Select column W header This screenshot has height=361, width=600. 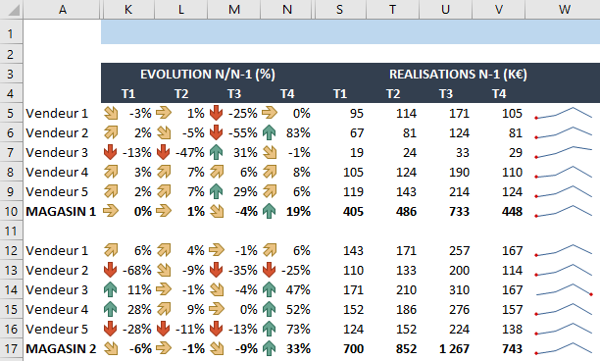pos(564,9)
